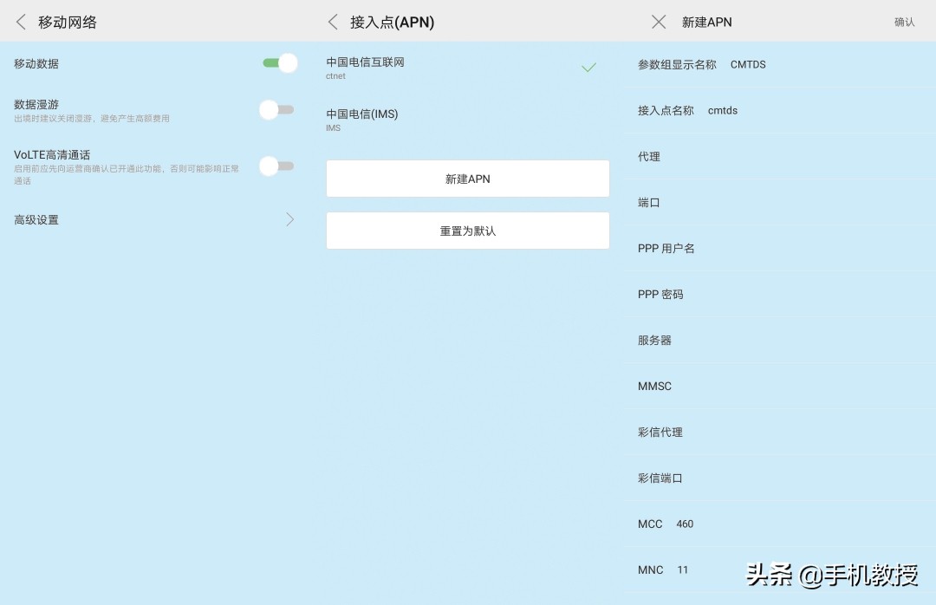The image size is (936, 605).
Task: Click the 新建APN header title
Action: 707,22
